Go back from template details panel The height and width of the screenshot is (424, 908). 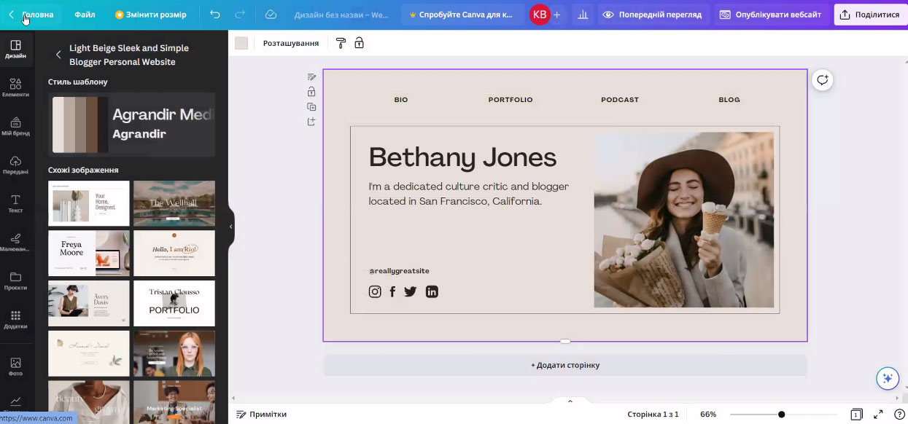[58, 55]
